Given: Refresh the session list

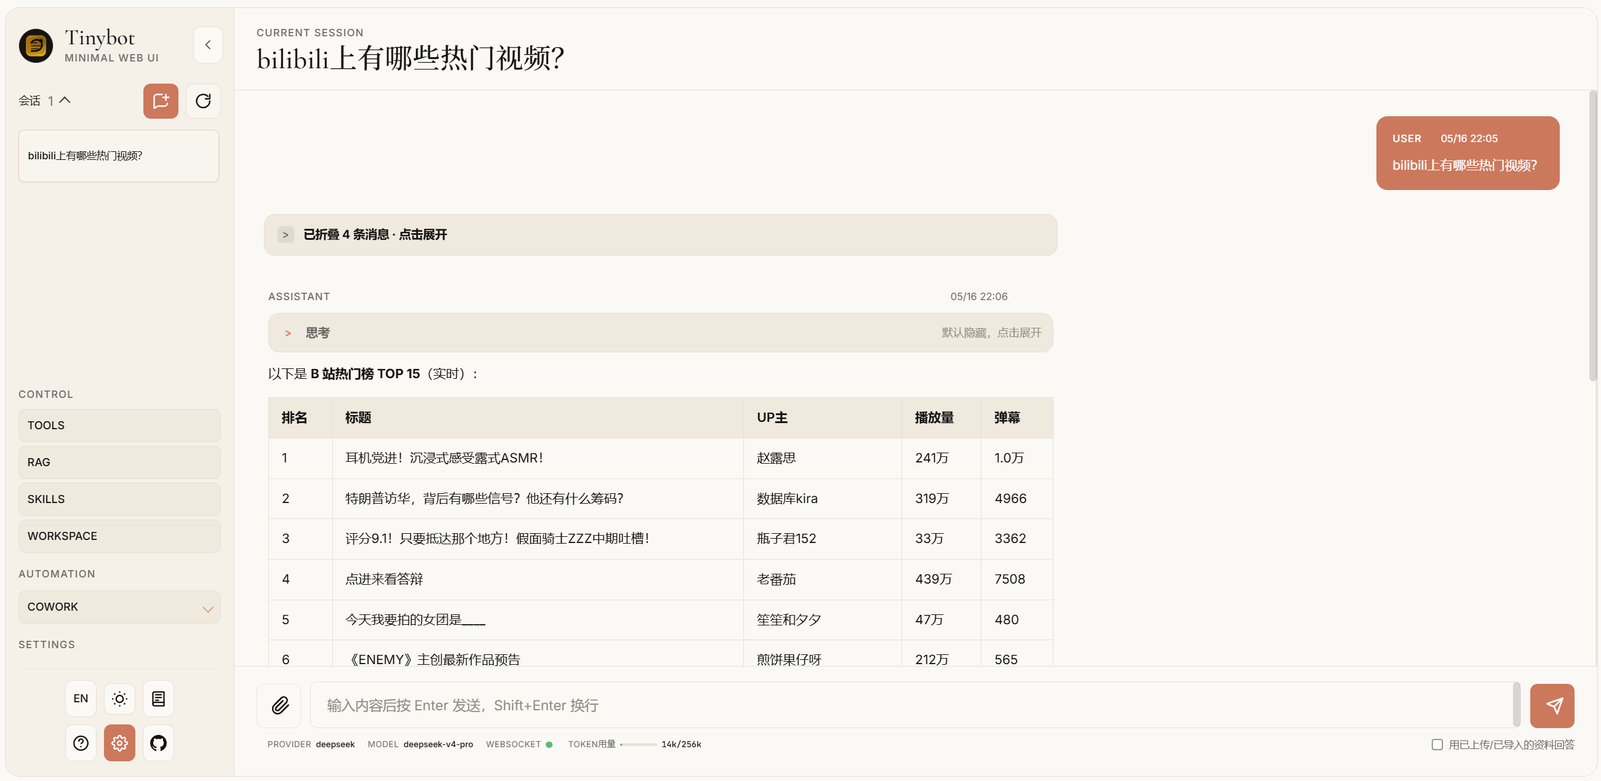Looking at the screenshot, I should coord(203,101).
